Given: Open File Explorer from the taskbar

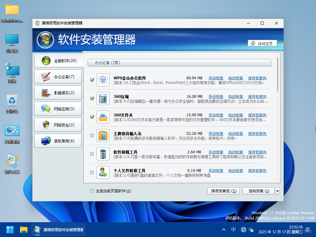Looking at the screenshot, I should 23,229.
